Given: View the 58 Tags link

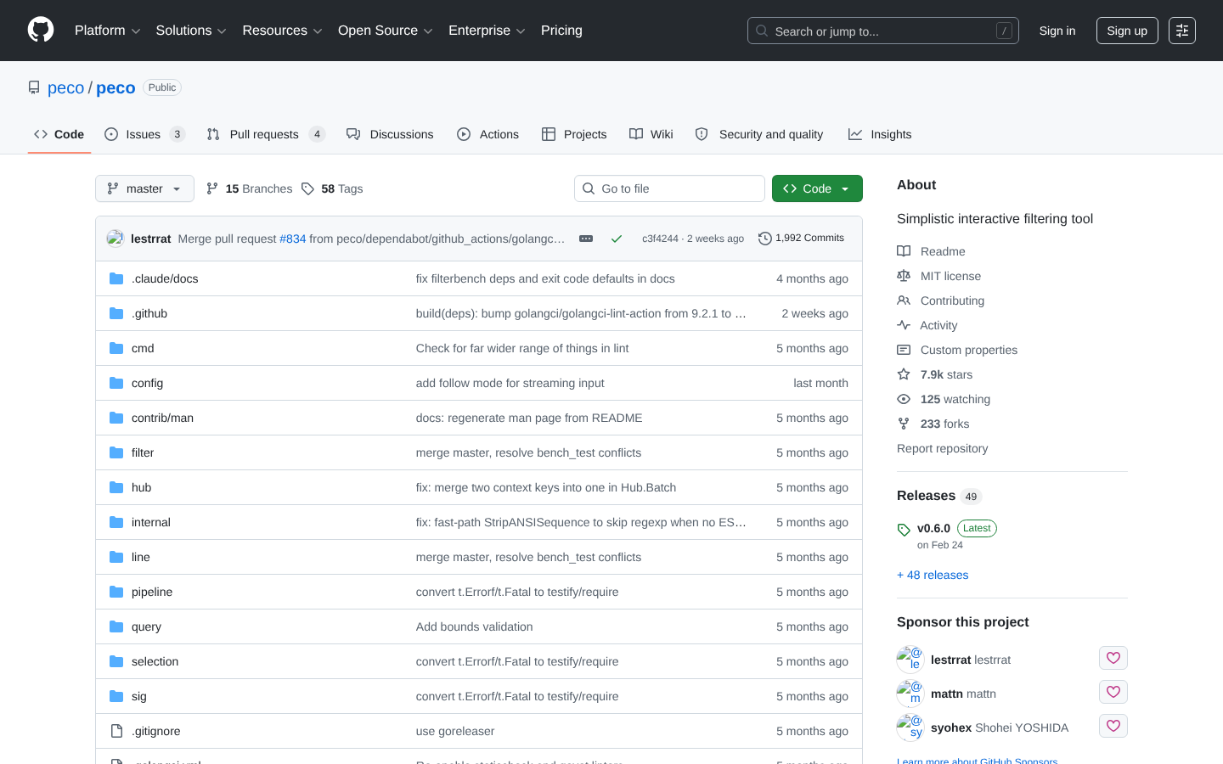Looking at the screenshot, I should [x=332, y=188].
